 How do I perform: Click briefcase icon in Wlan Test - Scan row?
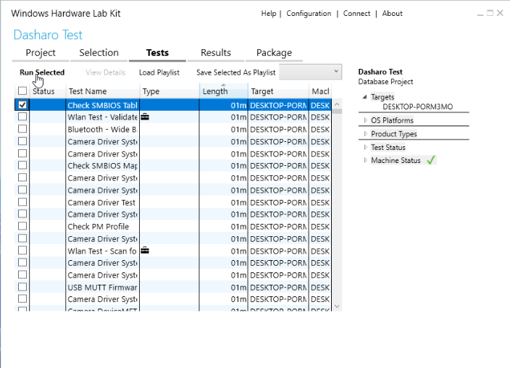145,251
